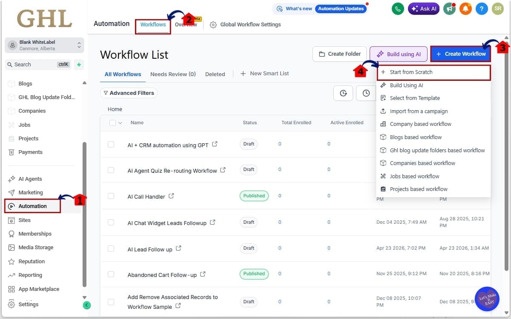This screenshot has width=511, height=319.
Task: Click the green phone dialer icon
Action: tap(398, 9)
